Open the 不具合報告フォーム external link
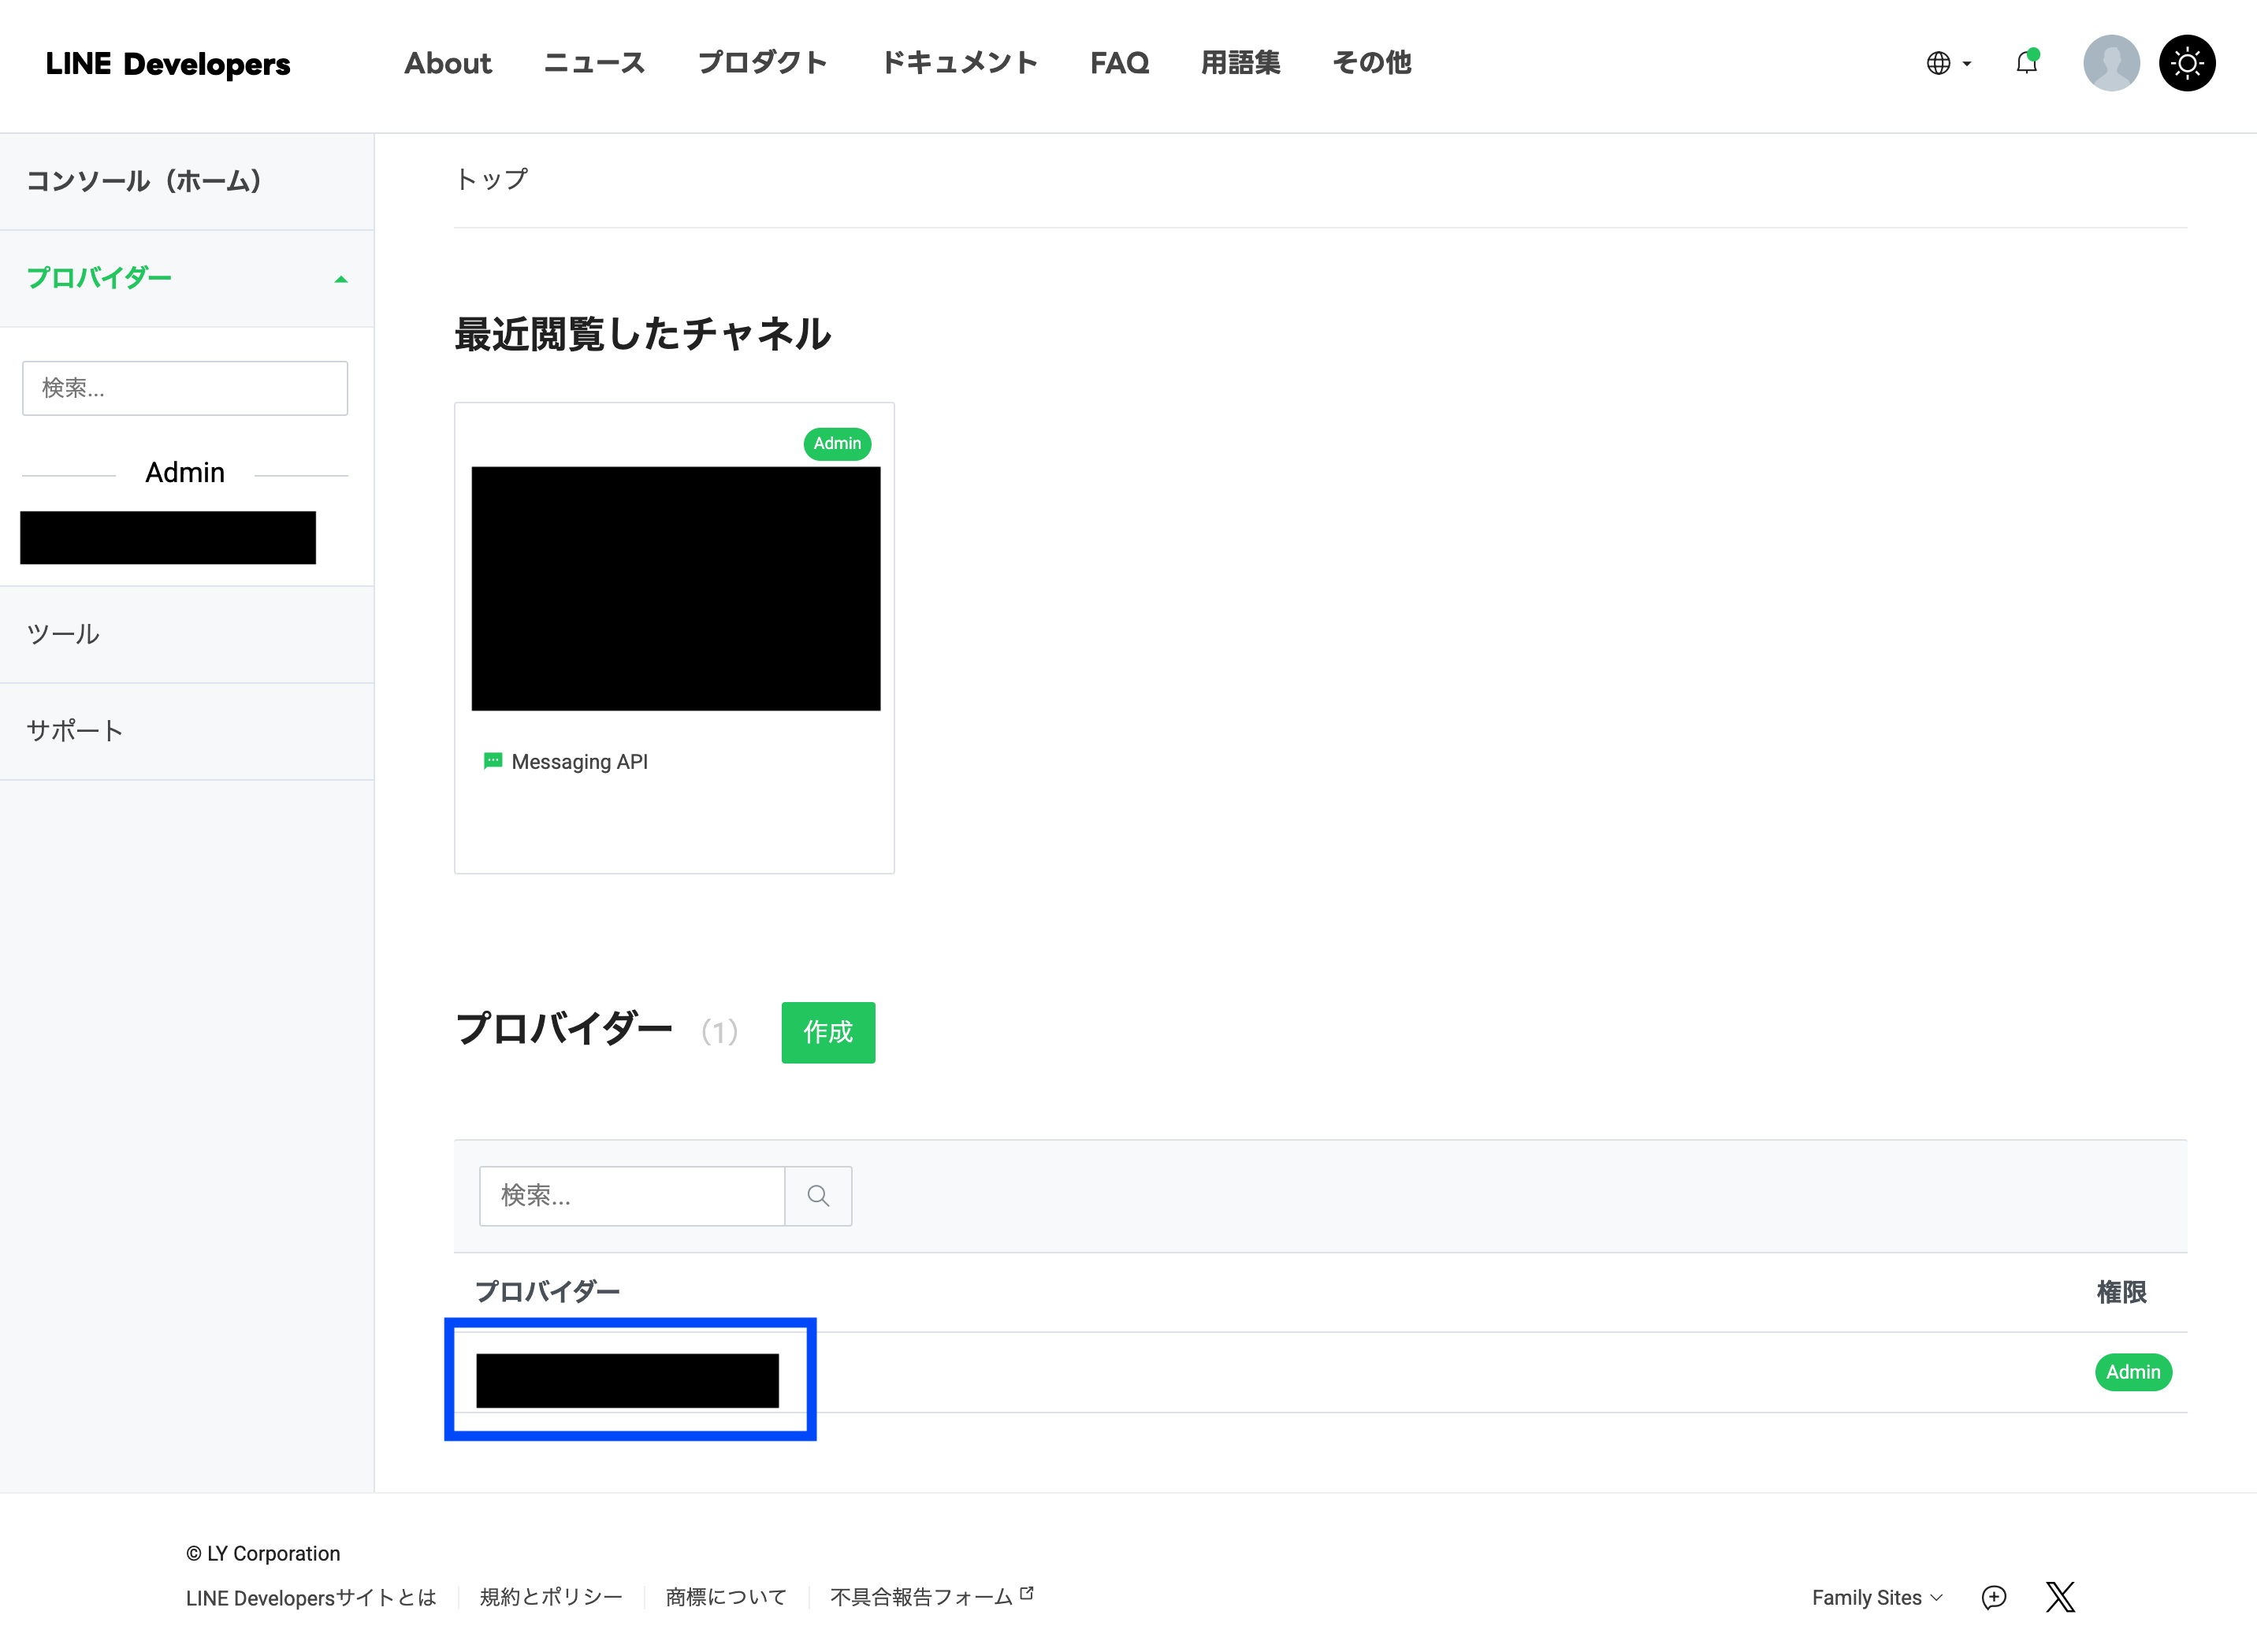Image resolution: width=2257 pixels, height=1652 pixels. [x=931, y=1597]
